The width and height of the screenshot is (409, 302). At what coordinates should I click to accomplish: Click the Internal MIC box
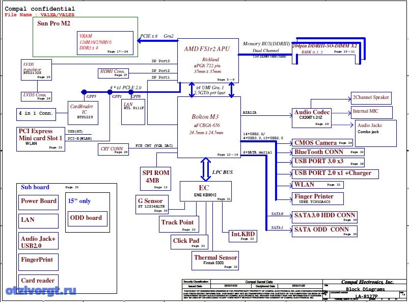pyautogui.click(x=371, y=112)
